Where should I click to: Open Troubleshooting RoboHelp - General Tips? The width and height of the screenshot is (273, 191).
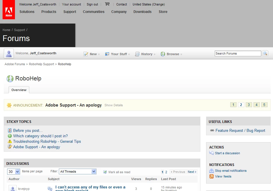click(47, 141)
